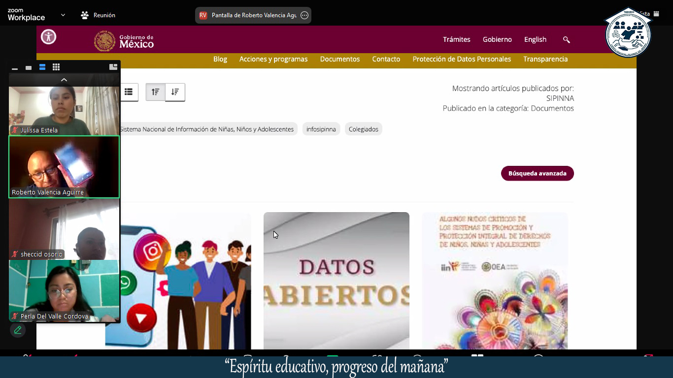Image resolution: width=673 pixels, height=378 pixels.
Task: Select the Colegiados tag
Action: coord(364,129)
